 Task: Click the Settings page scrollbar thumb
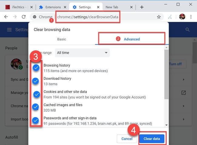pos(195,53)
